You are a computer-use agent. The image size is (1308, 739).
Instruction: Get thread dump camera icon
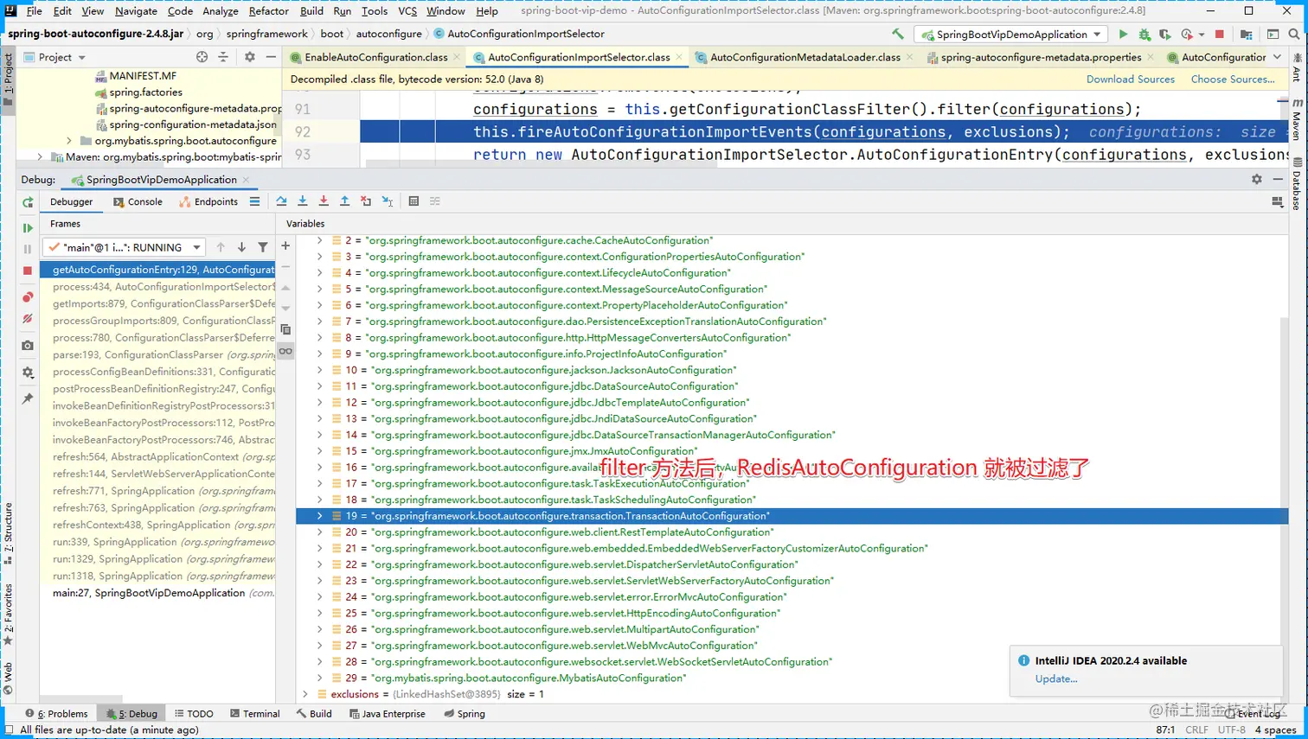[28, 345]
